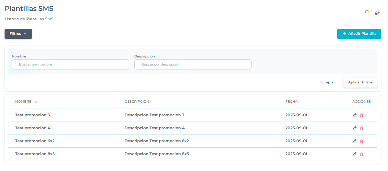Delete the Test promocion 6x2 template
The width and height of the screenshot is (388, 171).
pos(361,141)
